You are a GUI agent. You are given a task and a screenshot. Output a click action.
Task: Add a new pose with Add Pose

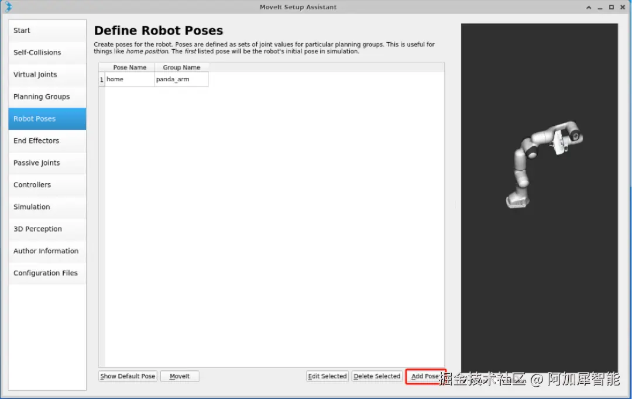425,376
